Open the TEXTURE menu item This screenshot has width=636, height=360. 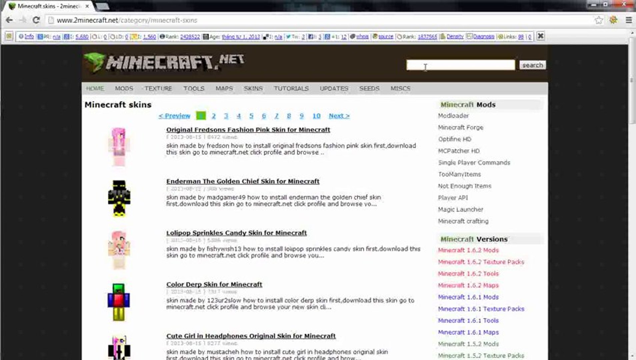coord(158,88)
